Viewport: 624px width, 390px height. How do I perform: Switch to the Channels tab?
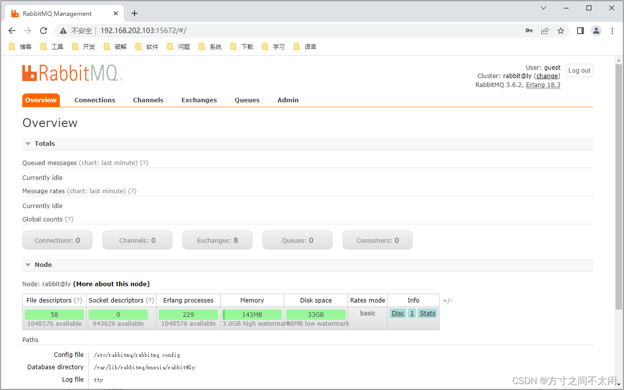click(x=148, y=100)
